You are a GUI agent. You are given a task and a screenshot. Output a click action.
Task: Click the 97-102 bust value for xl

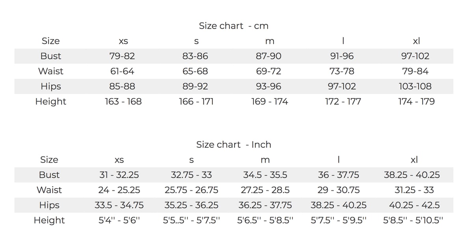click(x=415, y=56)
